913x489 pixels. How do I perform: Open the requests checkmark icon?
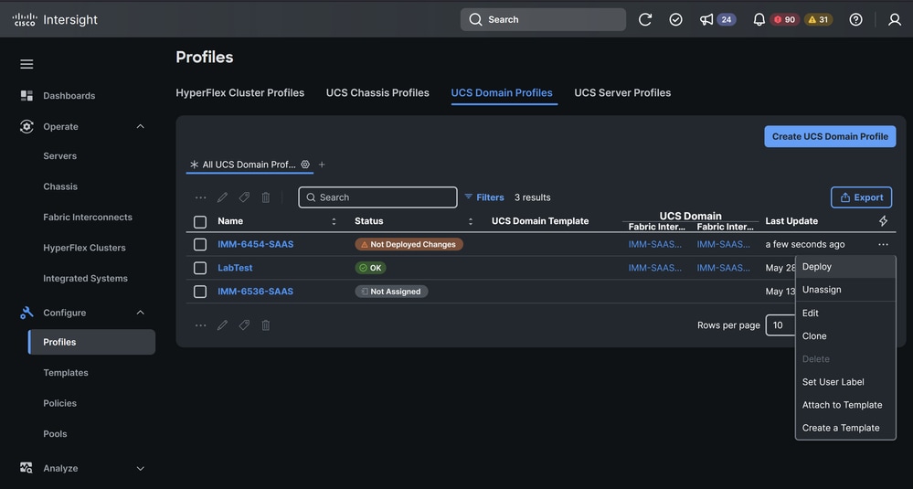point(675,19)
